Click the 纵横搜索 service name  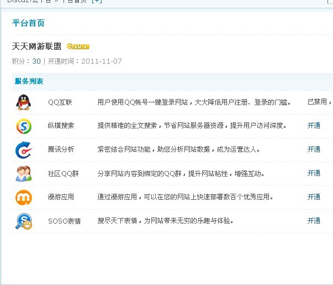61,126
